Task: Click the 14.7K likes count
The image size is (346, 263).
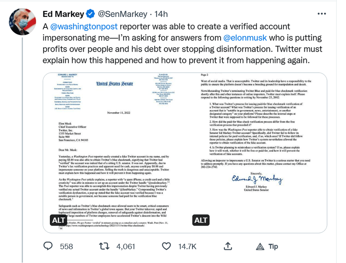Action: click(x=187, y=246)
